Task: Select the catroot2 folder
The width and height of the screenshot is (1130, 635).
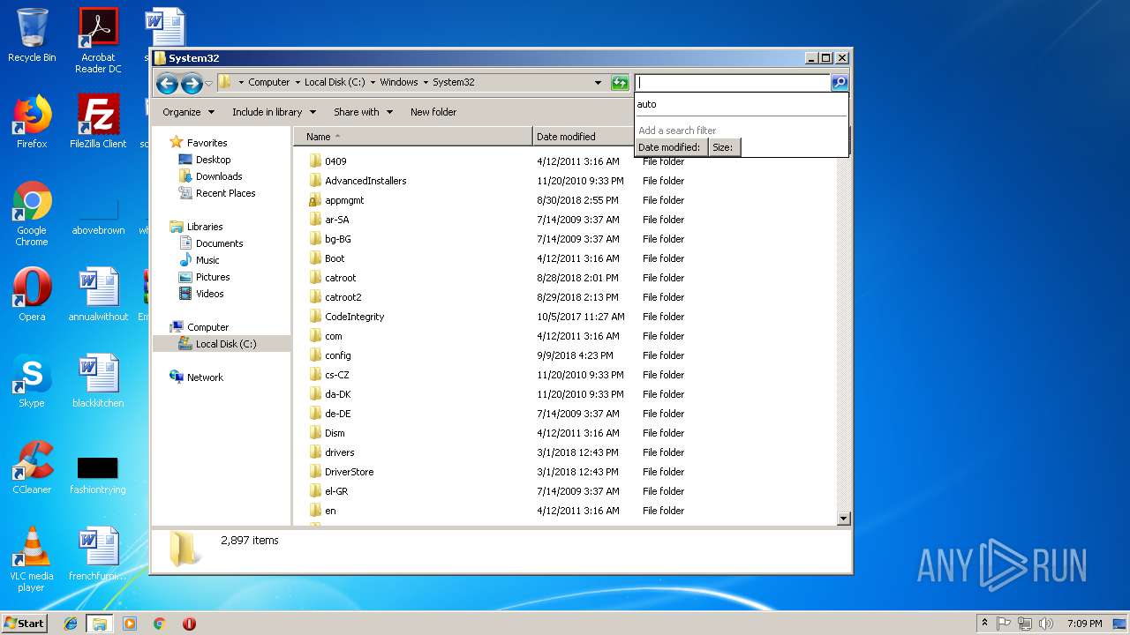Action: 343,297
